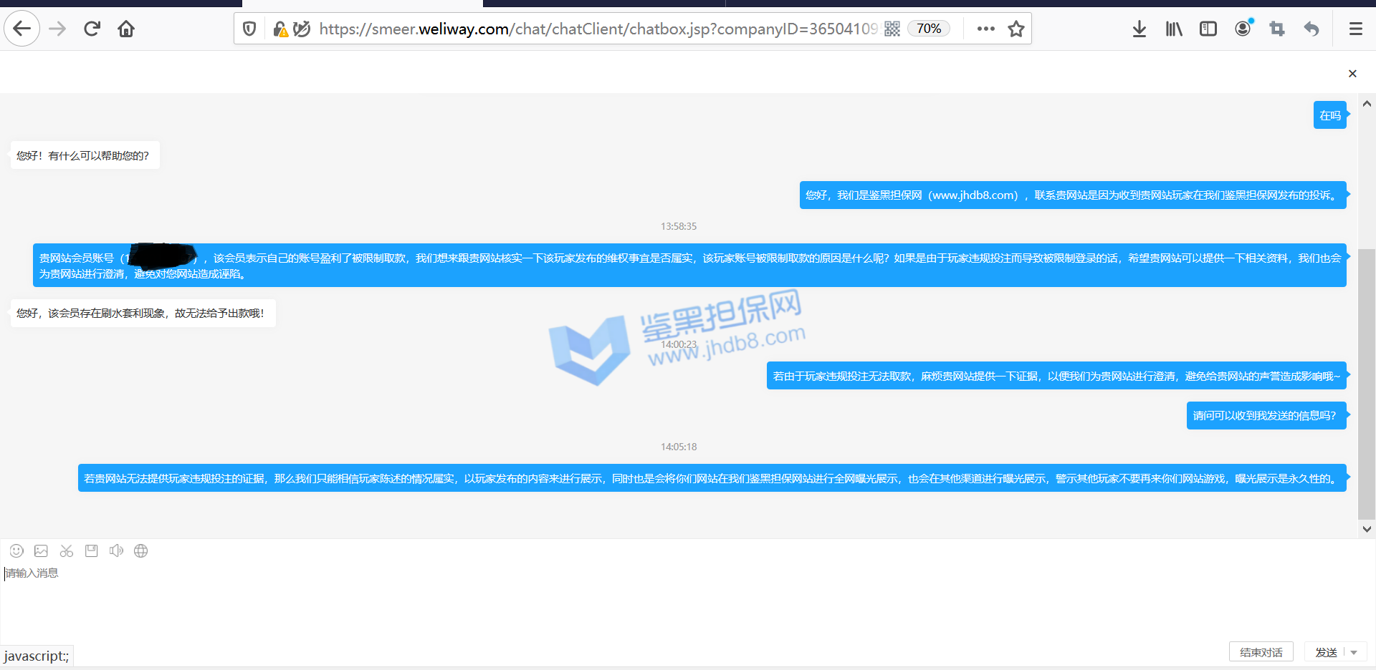Screen dimensions: 1376x670
Task: Click the send image icon
Action: pos(42,550)
